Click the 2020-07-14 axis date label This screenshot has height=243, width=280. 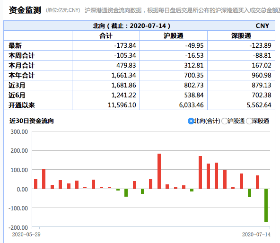(x=256, y=234)
